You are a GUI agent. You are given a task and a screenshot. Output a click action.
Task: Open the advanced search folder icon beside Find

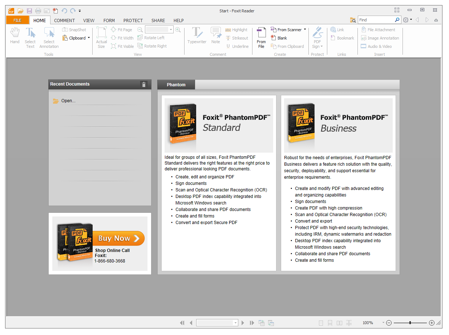pos(353,20)
